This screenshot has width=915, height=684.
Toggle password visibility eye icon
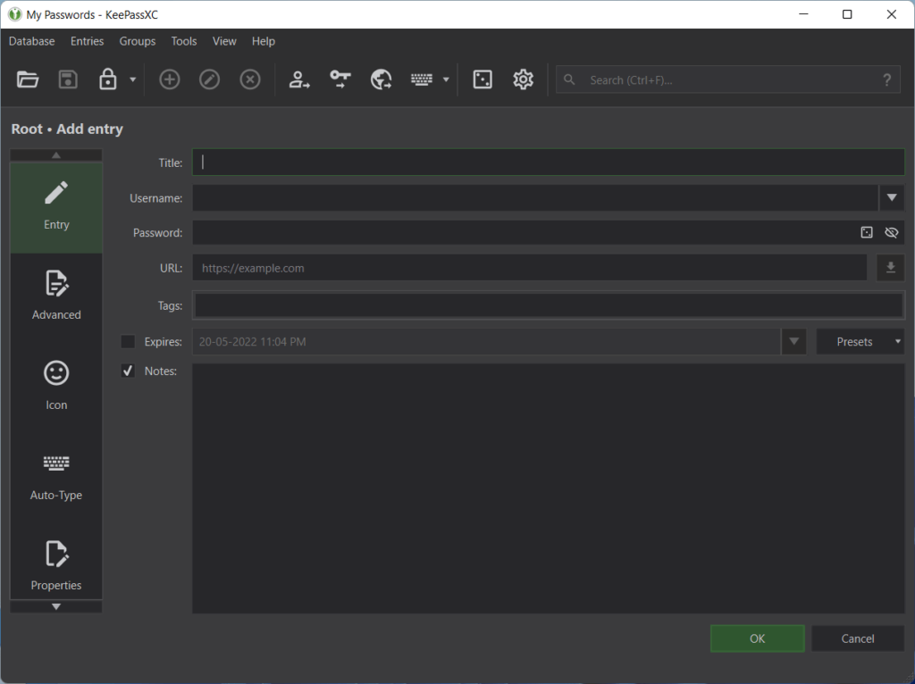(891, 233)
